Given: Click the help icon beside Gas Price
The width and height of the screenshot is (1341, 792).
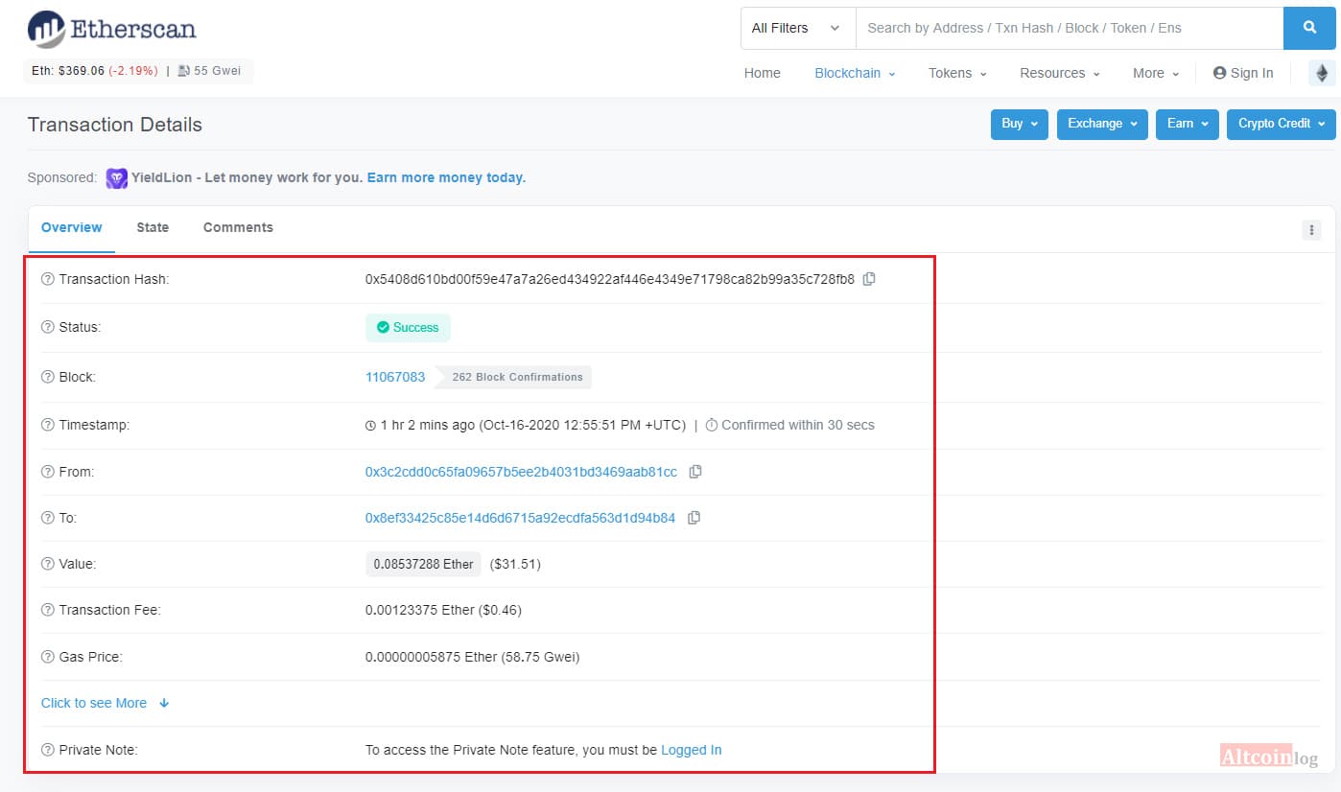Looking at the screenshot, I should pyautogui.click(x=48, y=657).
